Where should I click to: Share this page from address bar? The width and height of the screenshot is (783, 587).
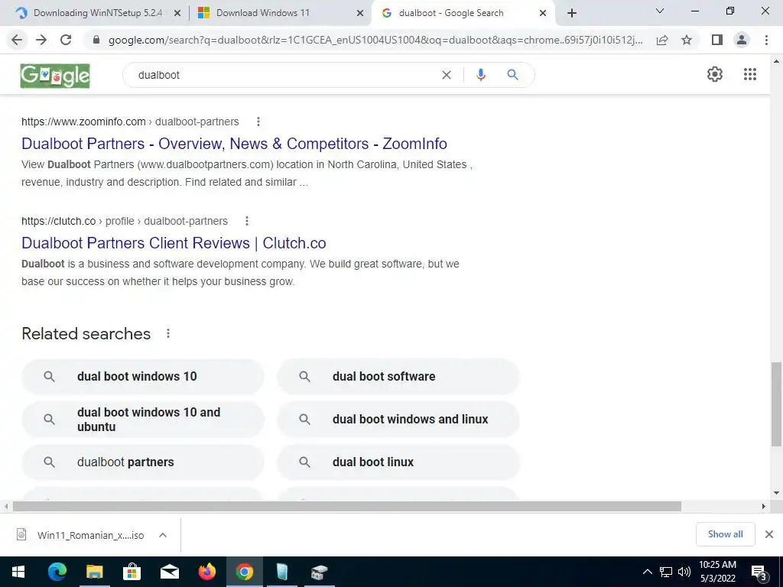point(662,40)
